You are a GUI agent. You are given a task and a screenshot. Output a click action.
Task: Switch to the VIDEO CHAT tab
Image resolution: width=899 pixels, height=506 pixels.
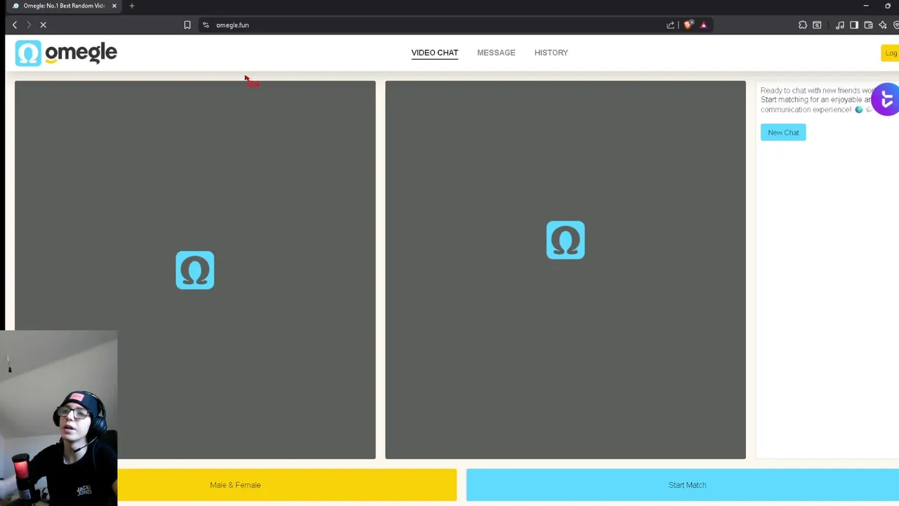tap(435, 53)
